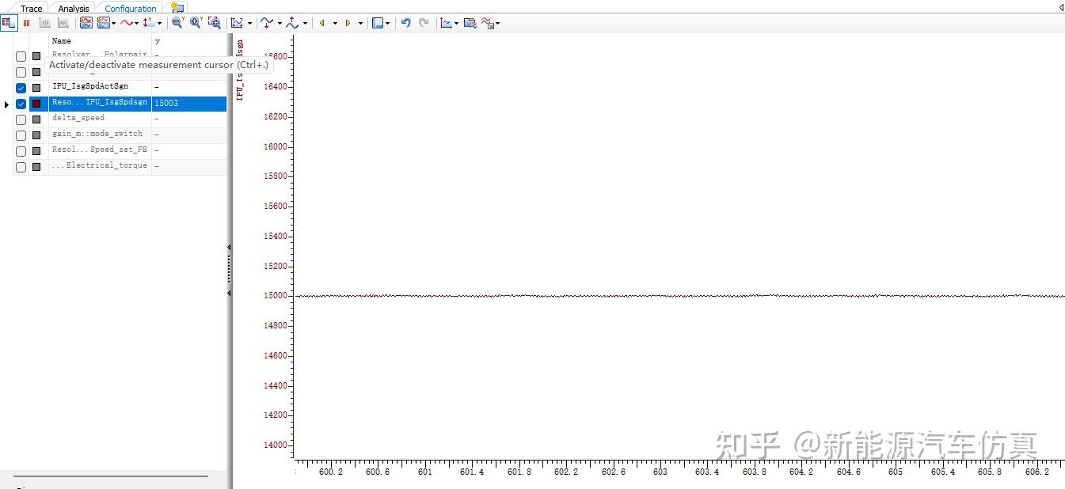Select the Zoom Out Y toolbar icon
This screenshot has height=489, width=1065.
pos(177,22)
